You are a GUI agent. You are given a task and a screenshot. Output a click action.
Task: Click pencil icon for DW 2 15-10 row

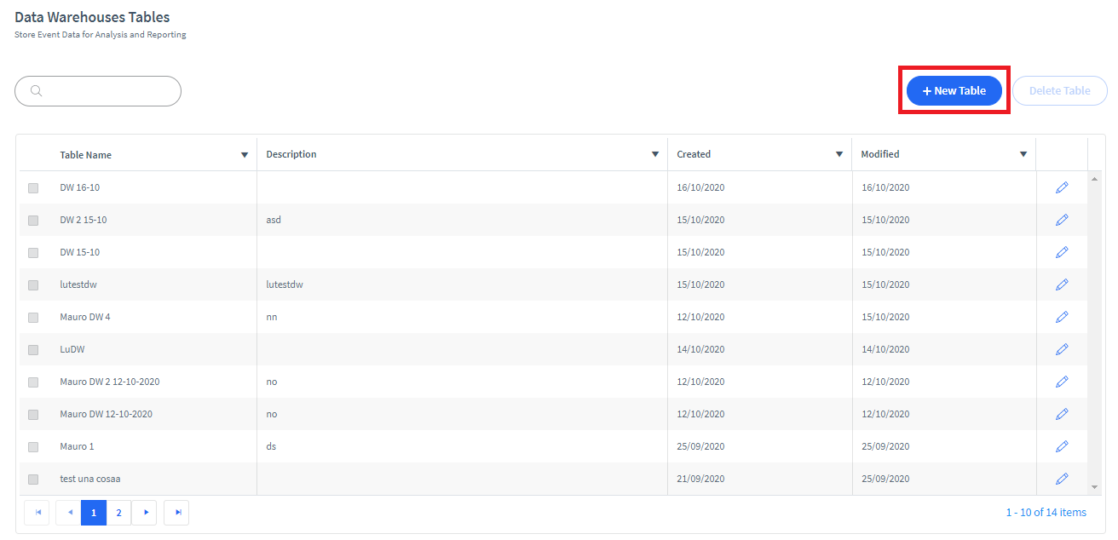[1062, 220]
